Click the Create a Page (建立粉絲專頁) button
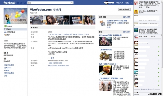163x96 pixels. (x=124, y=9)
